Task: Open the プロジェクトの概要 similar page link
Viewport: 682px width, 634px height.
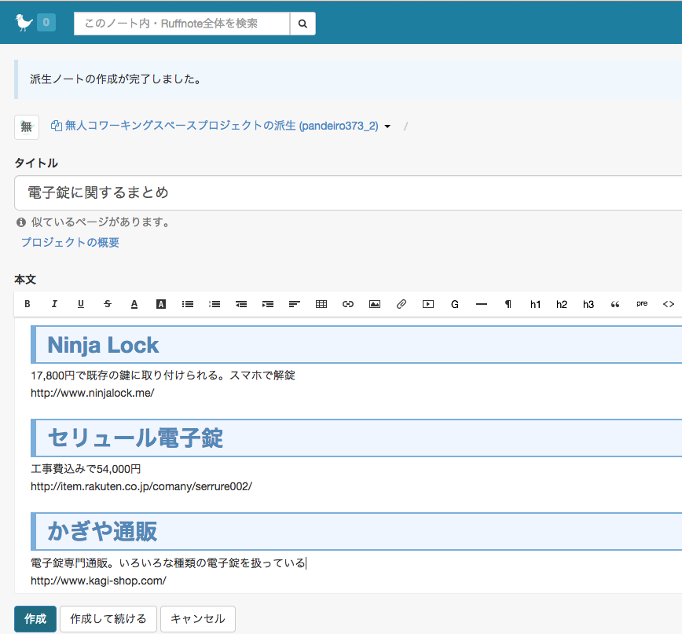Action: point(71,243)
